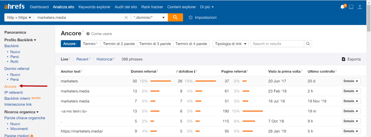Screen dimensions: 371x137
Task: Open the notifications bell icon
Action: [x=343, y=7]
